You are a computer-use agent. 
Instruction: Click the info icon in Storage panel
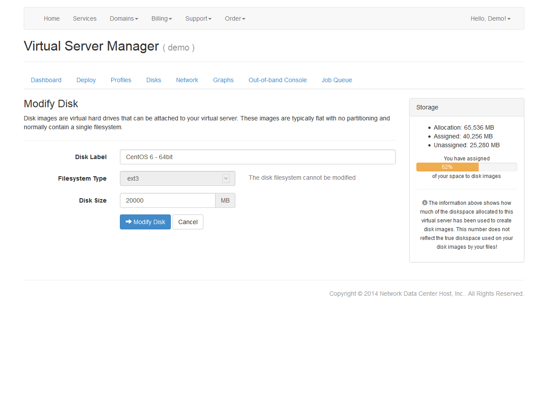click(x=425, y=203)
